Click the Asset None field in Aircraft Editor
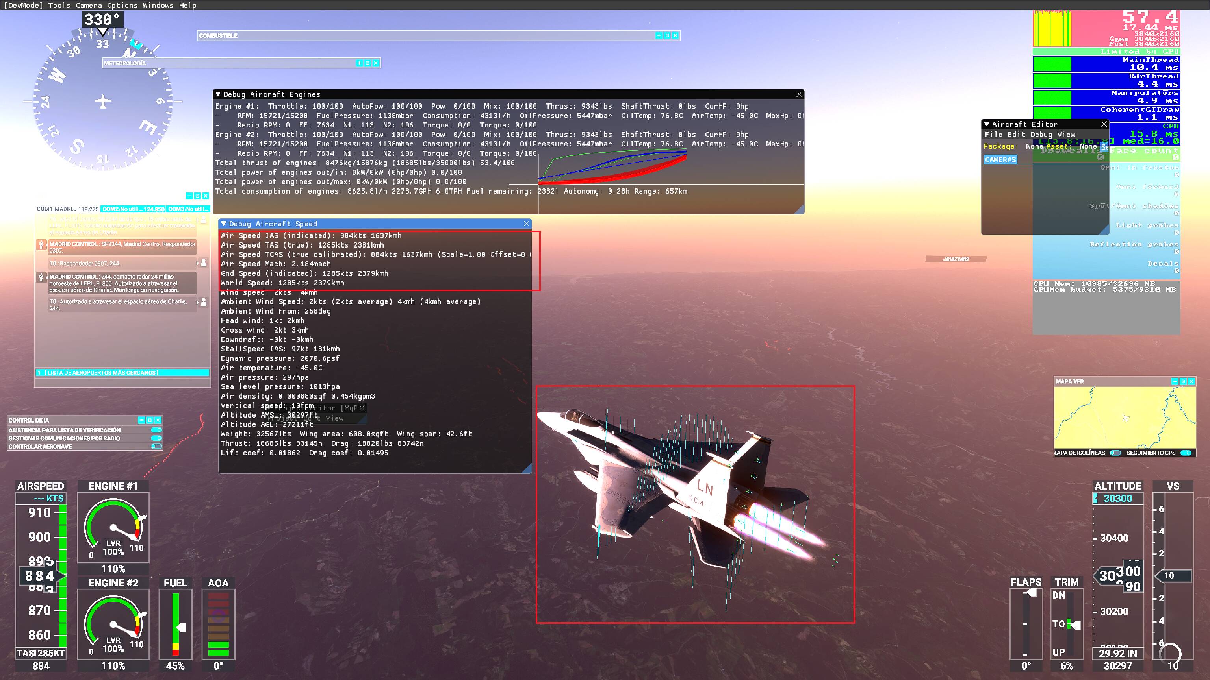 tap(1088, 146)
